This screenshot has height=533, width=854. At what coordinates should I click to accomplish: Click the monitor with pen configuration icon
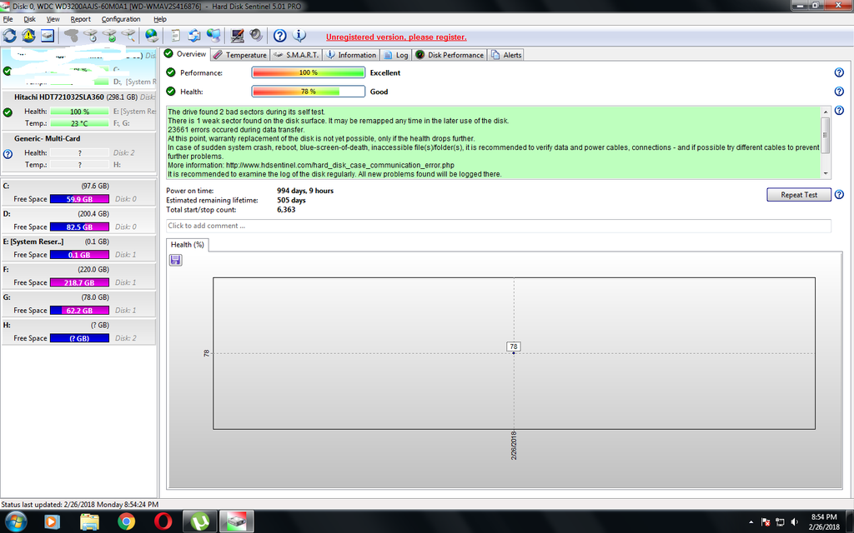coord(237,36)
